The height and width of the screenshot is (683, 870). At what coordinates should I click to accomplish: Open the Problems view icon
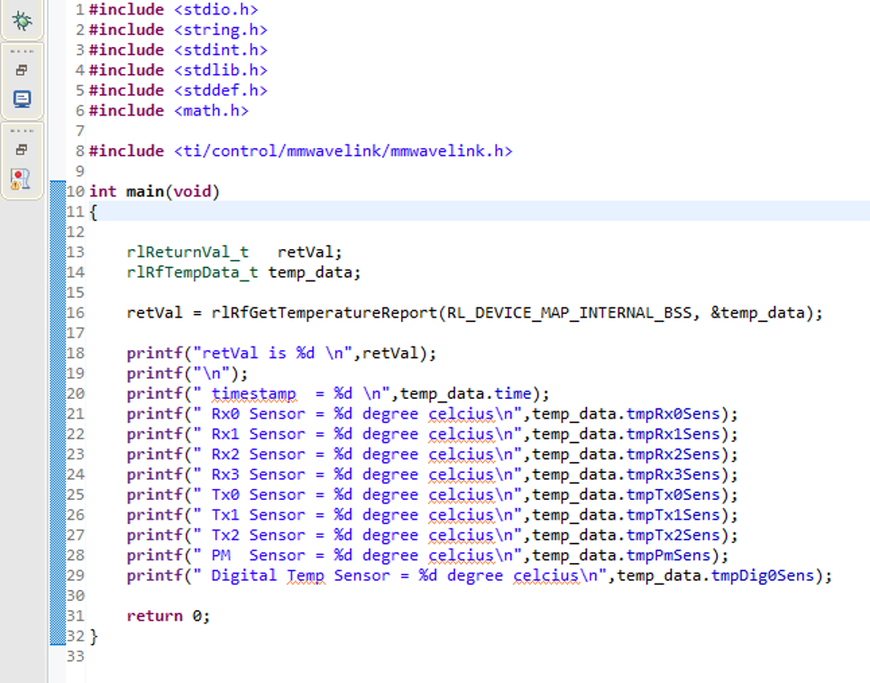point(21,179)
